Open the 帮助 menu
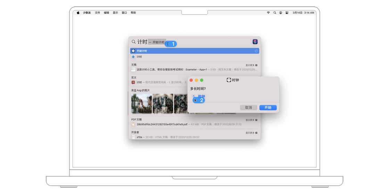Viewport: 389px width, 194px height. click(x=133, y=12)
